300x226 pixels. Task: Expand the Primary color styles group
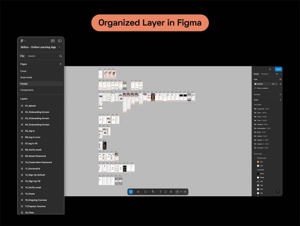255,158
